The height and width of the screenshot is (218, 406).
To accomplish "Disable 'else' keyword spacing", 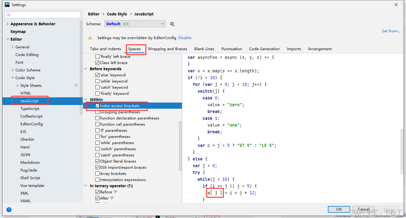I will (x=98, y=75).
